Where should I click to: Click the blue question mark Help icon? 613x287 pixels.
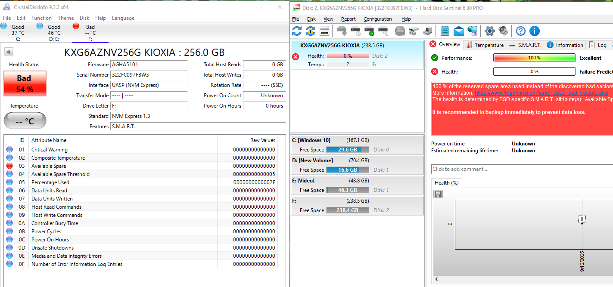click(x=521, y=31)
